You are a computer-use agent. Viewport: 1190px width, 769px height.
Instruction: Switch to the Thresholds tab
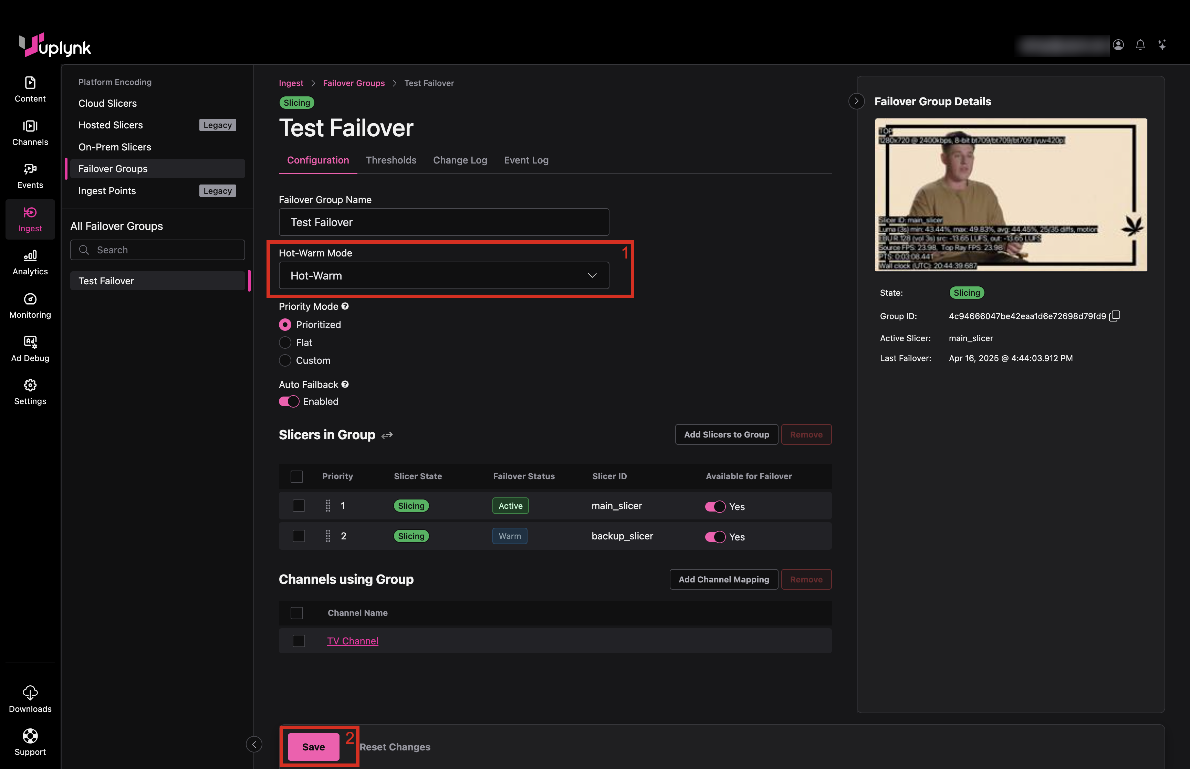[x=391, y=160]
